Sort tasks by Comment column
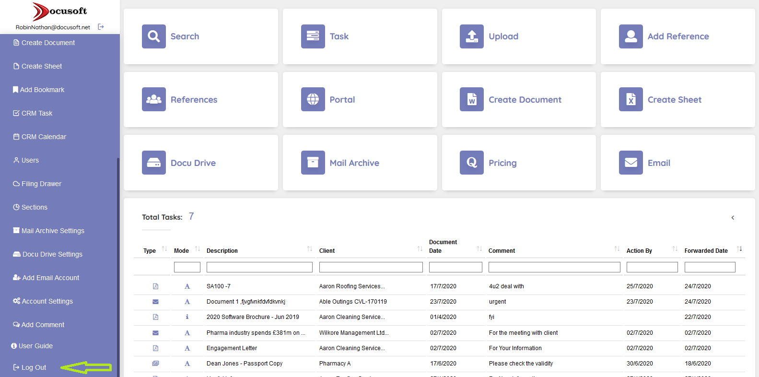 (617, 248)
